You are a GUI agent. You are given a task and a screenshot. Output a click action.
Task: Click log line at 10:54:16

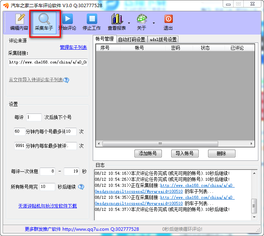162,173
